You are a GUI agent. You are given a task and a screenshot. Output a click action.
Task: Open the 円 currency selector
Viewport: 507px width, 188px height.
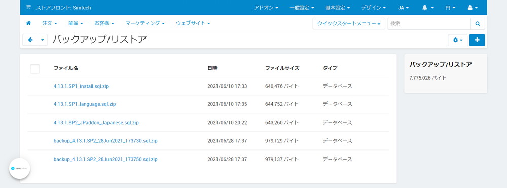pos(450,8)
